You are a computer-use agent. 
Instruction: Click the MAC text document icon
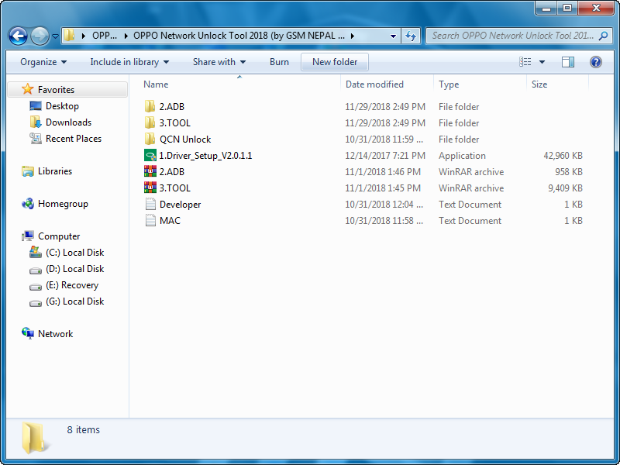[x=150, y=220]
